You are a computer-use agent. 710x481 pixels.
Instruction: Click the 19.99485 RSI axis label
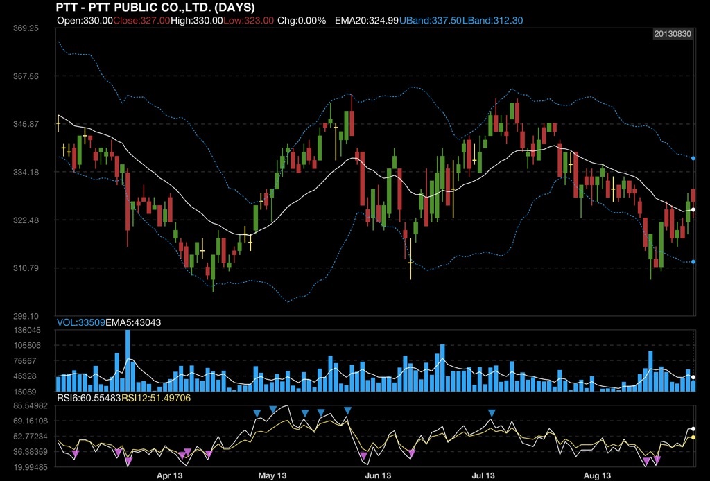[x=31, y=467]
